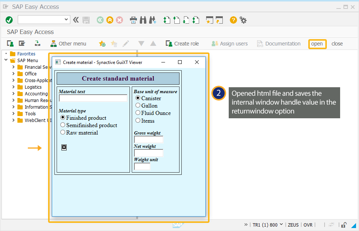Viewport: 359px width, 231px height.
Task: Click the SAP Business Workplace inbox icon
Action: [x=37, y=44]
